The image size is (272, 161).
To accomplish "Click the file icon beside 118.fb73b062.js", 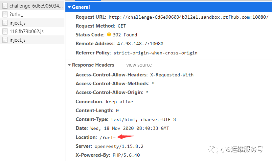I will [5, 31].
